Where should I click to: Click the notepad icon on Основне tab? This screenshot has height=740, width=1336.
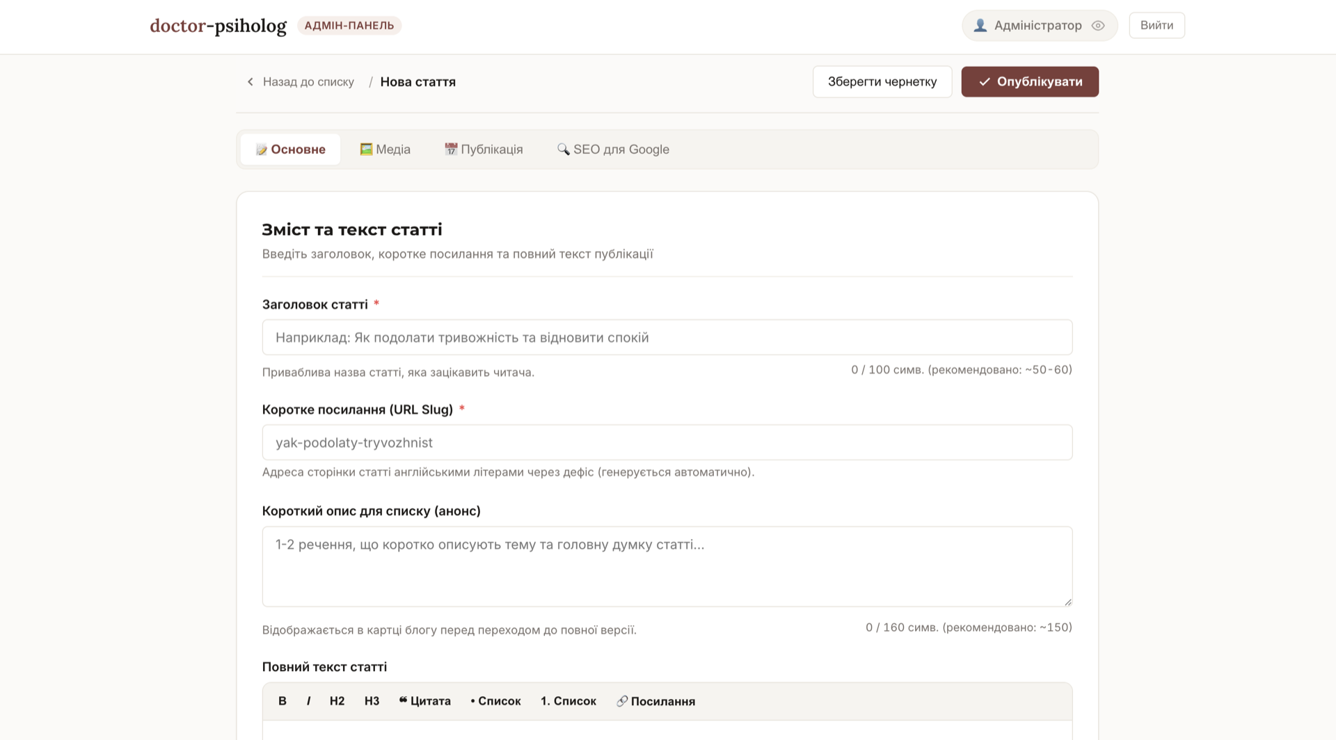(x=261, y=150)
